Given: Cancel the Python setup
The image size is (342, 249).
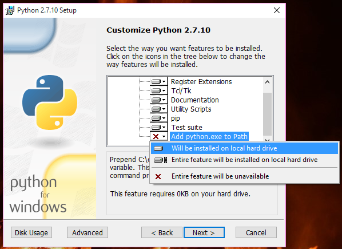Looking at the screenshot, I should [256, 232].
